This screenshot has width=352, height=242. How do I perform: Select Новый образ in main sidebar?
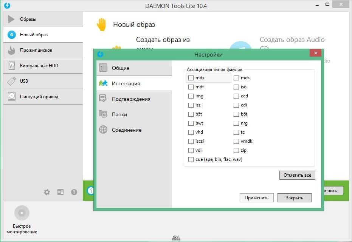[x=43, y=35]
